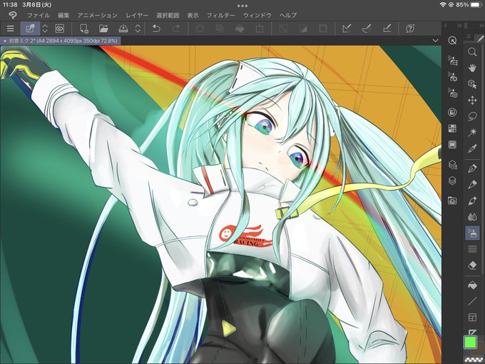Open the Color Set panel icon
The width and height of the screenshot is (485, 364).
pyautogui.click(x=452, y=128)
